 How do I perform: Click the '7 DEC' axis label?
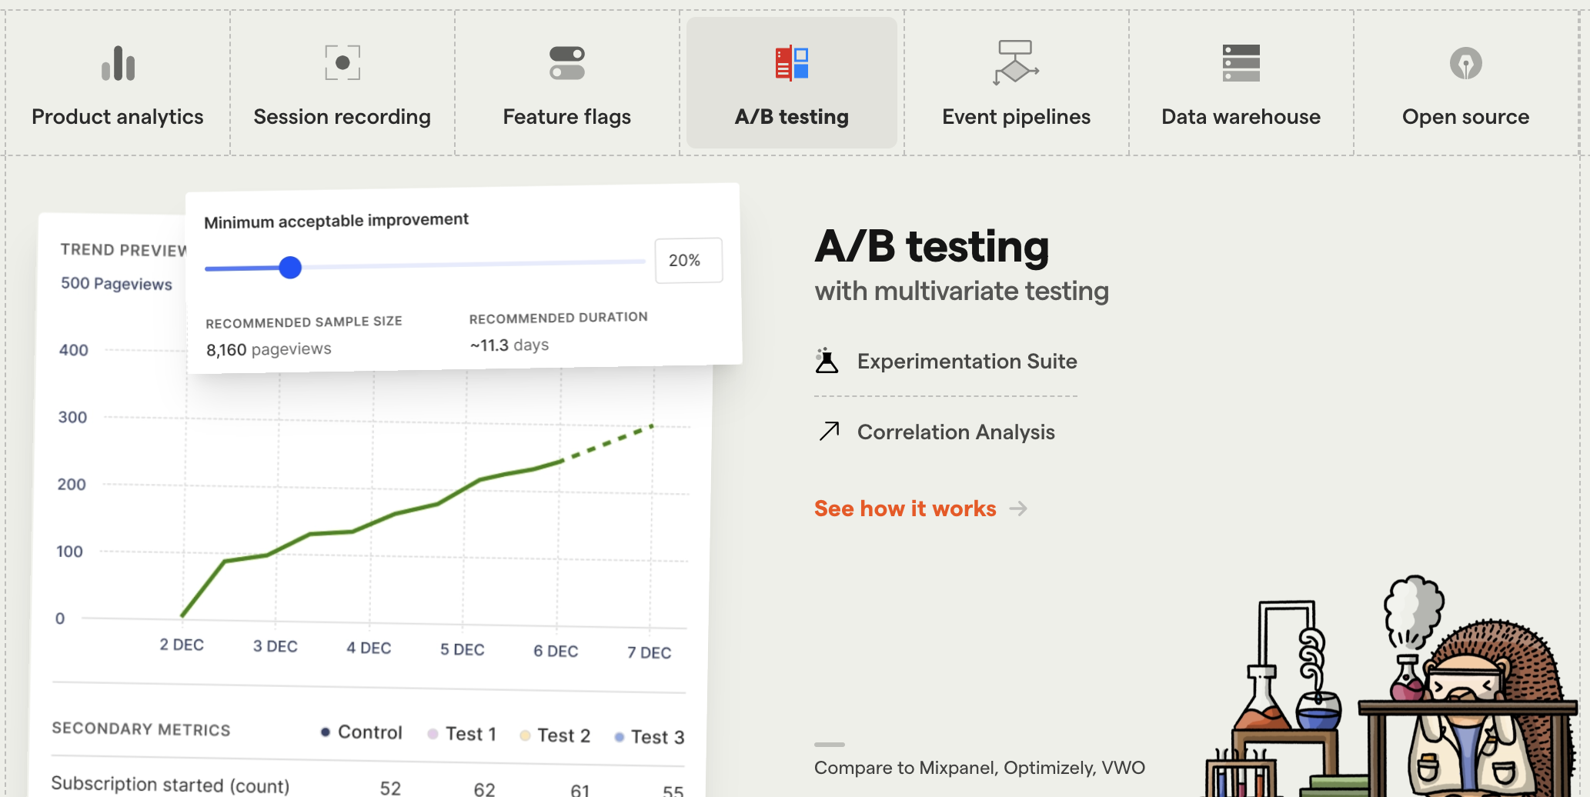coord(649,652)
